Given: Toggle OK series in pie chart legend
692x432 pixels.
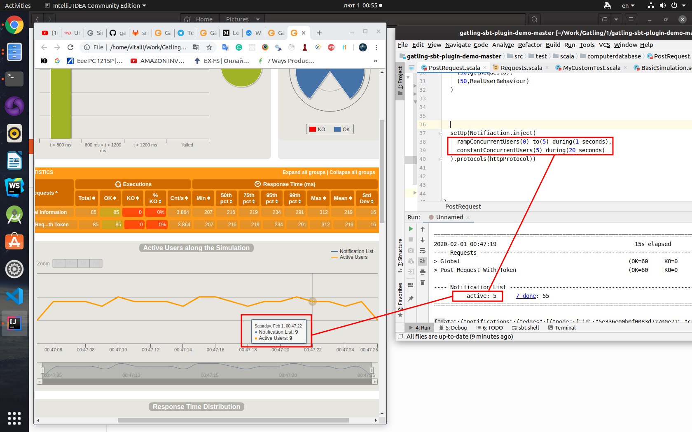Looking at the screenshot, I should point(342,129).
